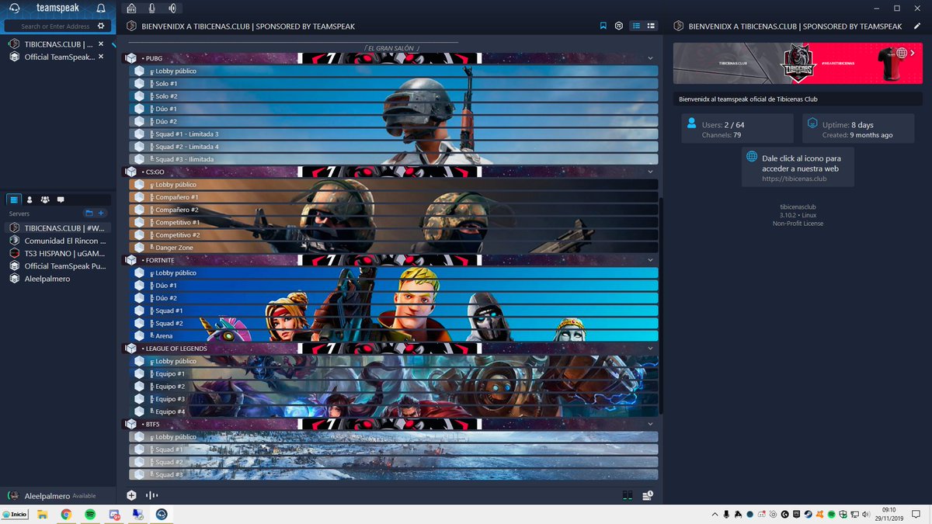Create a new folder in Servers list
This screenshot has height=524, width=932.
[x=89, y=213]
